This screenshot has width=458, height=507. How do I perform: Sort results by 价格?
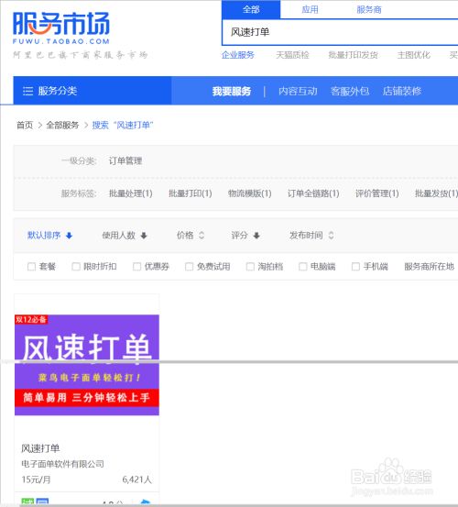point(185,236)
